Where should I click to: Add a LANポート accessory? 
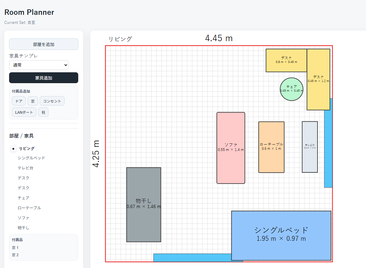tap(24, 112)
